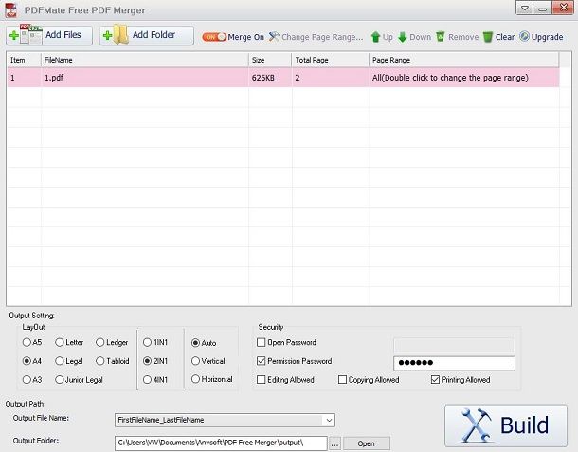Viewport: 578px width, 452px height.
Task: Click the Item column header
Action: [24, 60]
